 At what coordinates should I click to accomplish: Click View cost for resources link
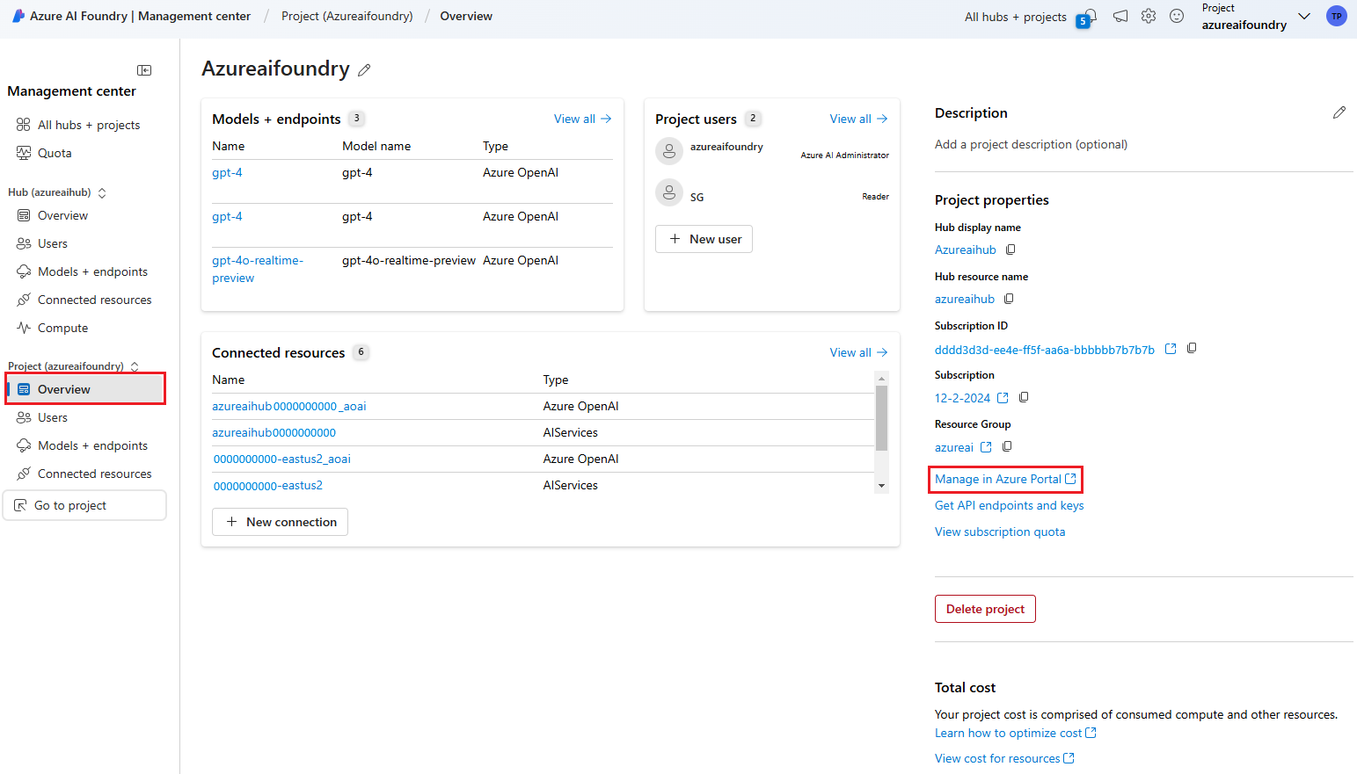click(x=1004, y=758)
